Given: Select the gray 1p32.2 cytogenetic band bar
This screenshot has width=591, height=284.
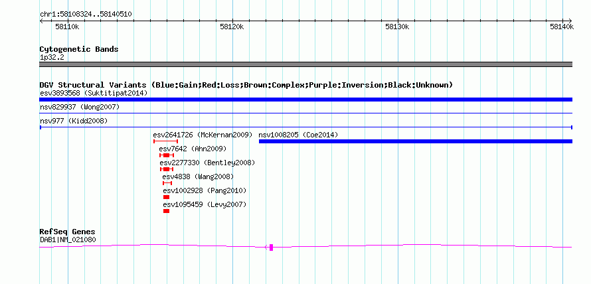Looking at the screenshot, I should coord(305,64).
